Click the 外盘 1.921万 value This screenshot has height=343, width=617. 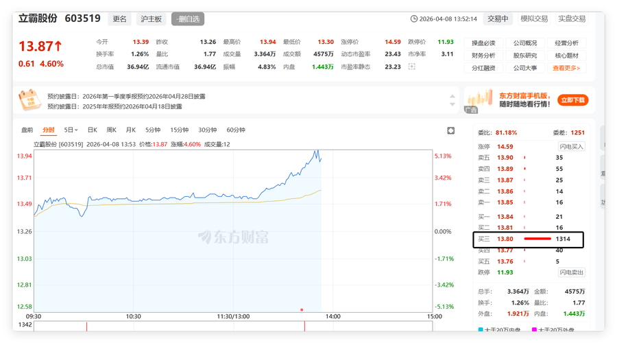click(x=518, y=314)
